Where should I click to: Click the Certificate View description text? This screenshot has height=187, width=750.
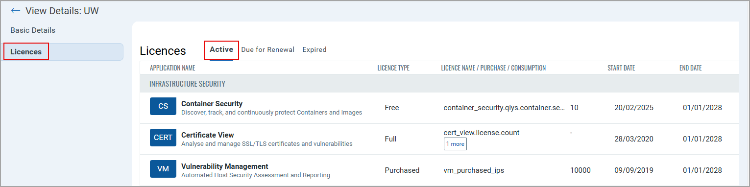click(x=267, y=144)
